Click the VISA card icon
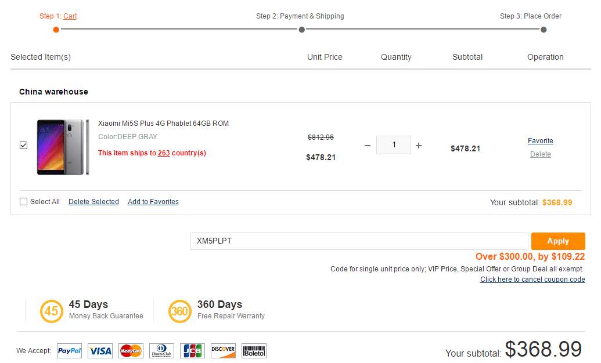Screen dimensions: 601x363 coord(100,351)
